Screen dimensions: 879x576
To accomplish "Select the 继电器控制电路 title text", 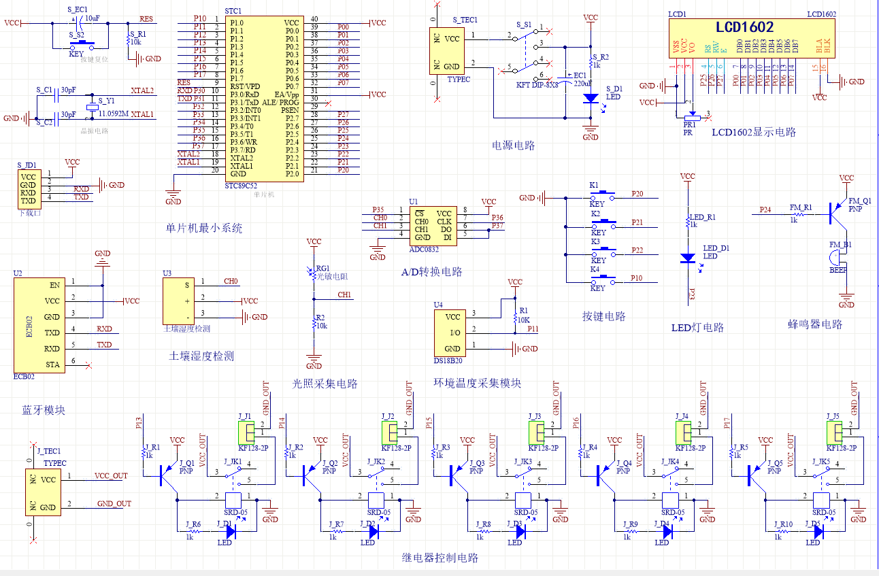I will pos(440,558).
